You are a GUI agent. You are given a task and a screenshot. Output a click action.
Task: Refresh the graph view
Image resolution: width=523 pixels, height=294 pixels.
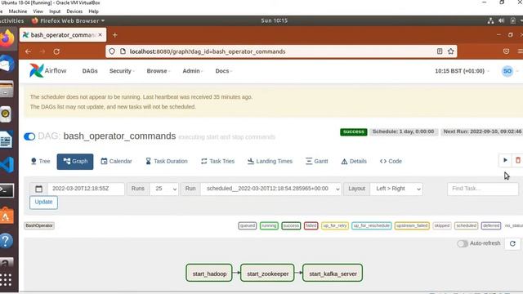[512, 243]
